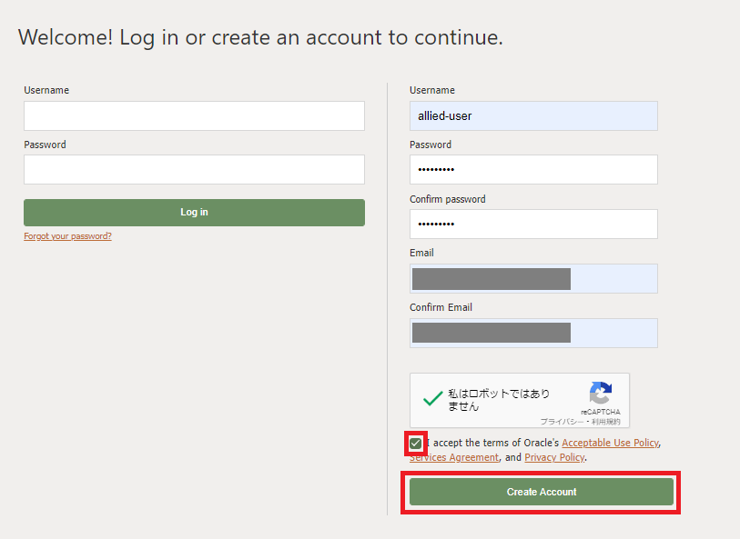Click the signup Password field above Confirm password

click(x=533, y=169)
